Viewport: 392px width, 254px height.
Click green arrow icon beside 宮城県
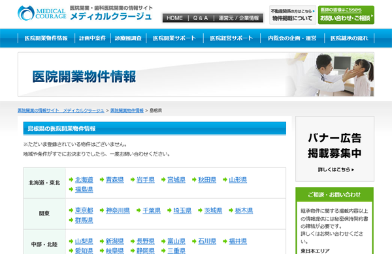[x=163, y=180]
